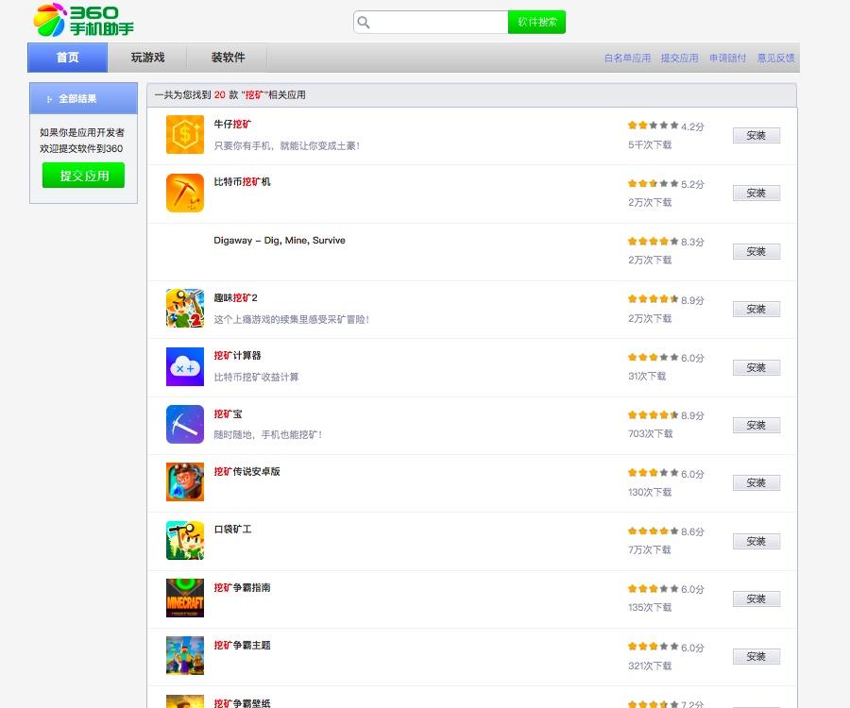This screenshot has width=850, height=708.
Task: Click the 31次下载 count text
Action: coord(647,376)
